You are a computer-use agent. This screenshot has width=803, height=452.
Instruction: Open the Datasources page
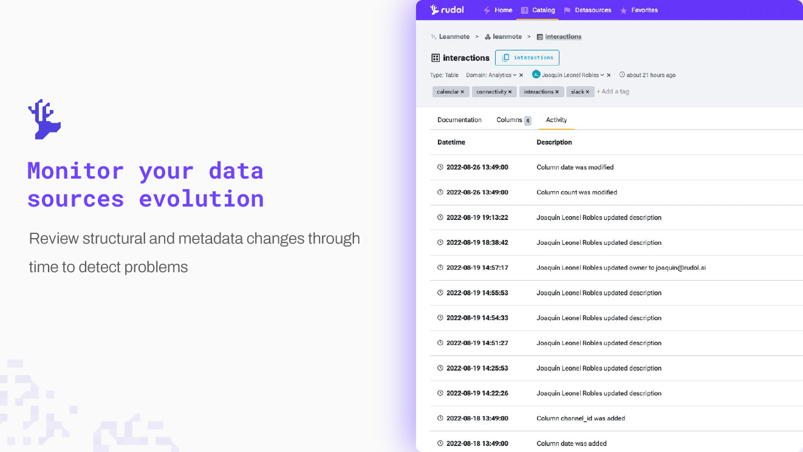tap(587, 10)
